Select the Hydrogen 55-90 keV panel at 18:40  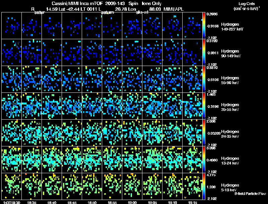click(x=52, y=79)
